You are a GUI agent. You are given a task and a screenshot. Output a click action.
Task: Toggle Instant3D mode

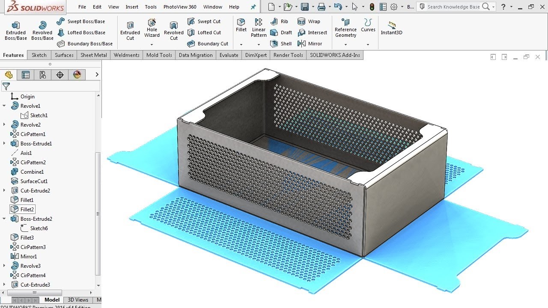point(391,28)
